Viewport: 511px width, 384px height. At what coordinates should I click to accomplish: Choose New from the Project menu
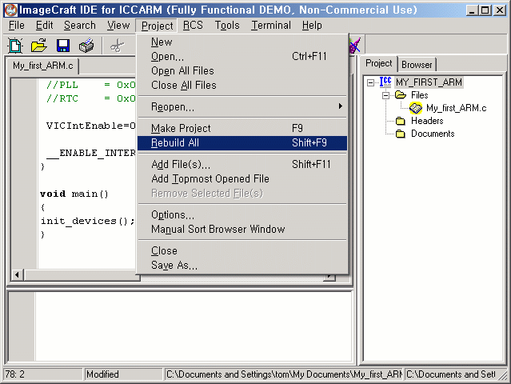click(242, 42)
